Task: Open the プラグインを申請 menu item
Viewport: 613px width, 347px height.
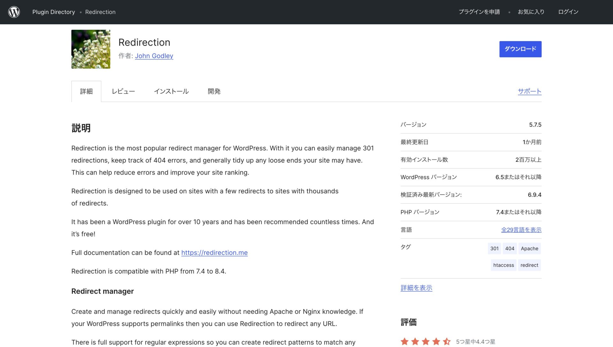Action: point(479,12)
